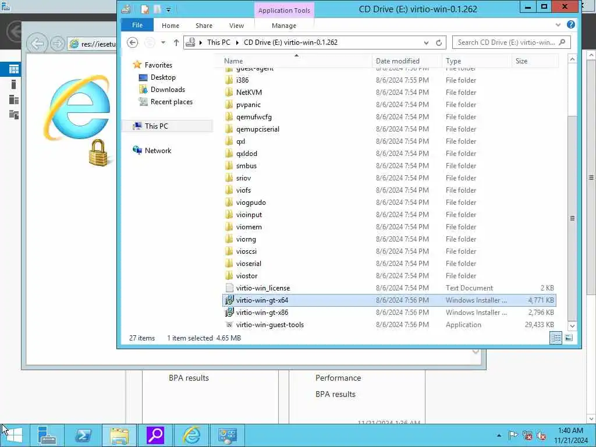
Task: Select the viorng folder
Action: pos(246,239)
